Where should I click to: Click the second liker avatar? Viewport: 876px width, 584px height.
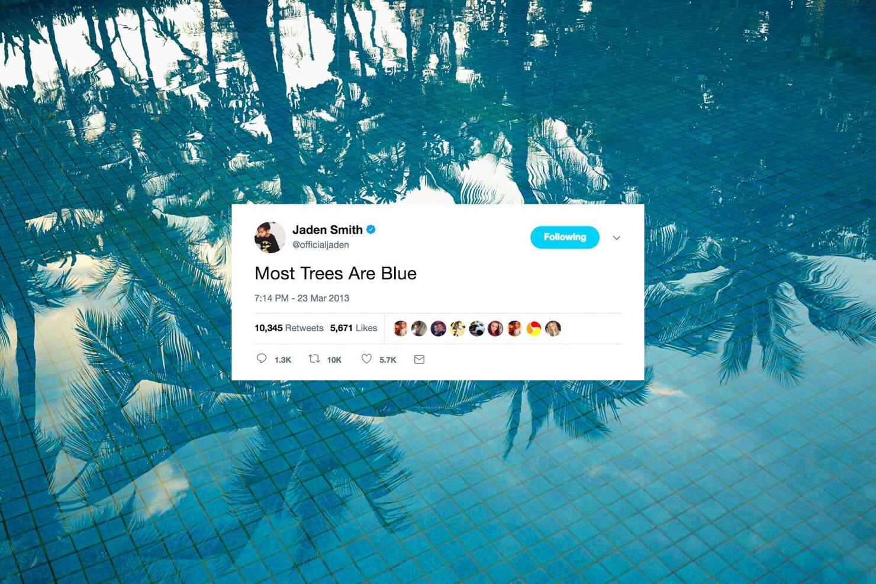coord(419,328)
